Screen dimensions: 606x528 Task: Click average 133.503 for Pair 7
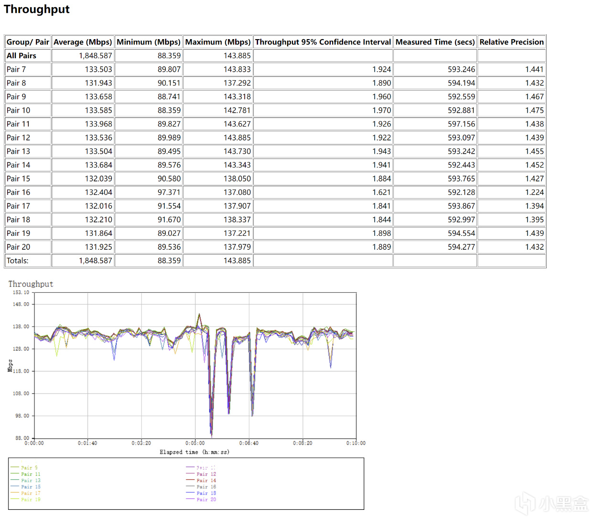98,69
